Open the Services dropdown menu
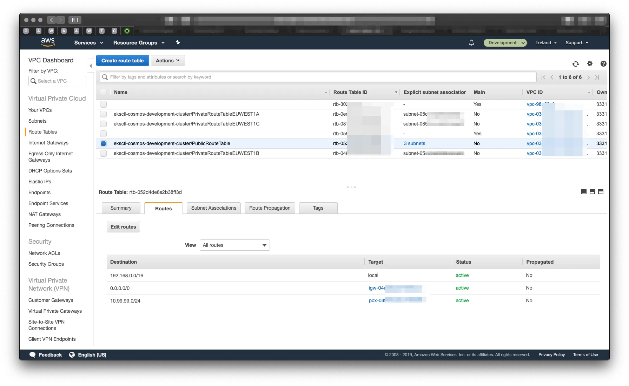The height and width of the screenshot is (386, 629). click(89, 43)
